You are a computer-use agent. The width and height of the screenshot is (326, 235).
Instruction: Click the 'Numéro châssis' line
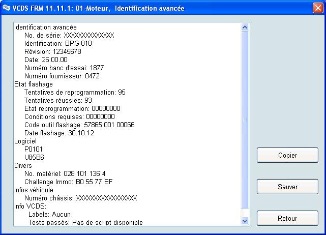[81, 198]
